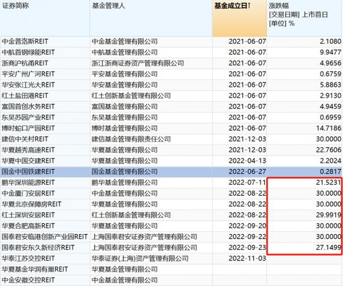Select the 国泰君安东久新经济REIT cell
Image resolution: width=343 pixels, height=286 pixels.
click(45, 247)
